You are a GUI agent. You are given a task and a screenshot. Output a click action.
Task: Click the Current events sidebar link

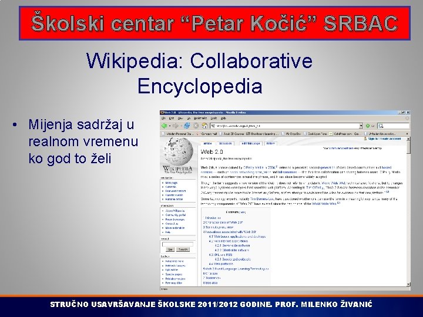(174, 195)
